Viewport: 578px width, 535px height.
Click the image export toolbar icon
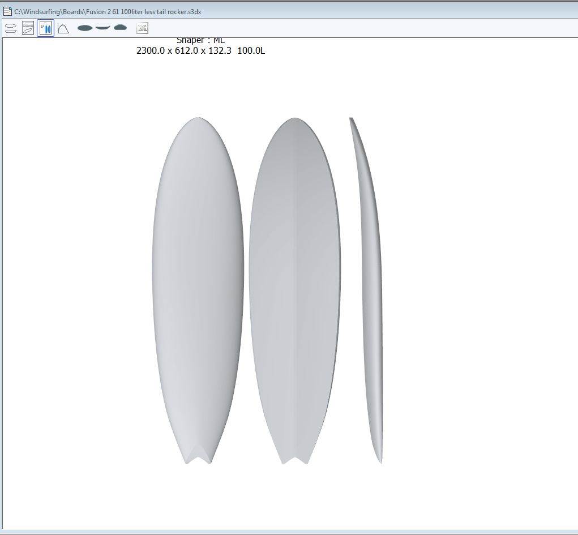pos(142,28)
